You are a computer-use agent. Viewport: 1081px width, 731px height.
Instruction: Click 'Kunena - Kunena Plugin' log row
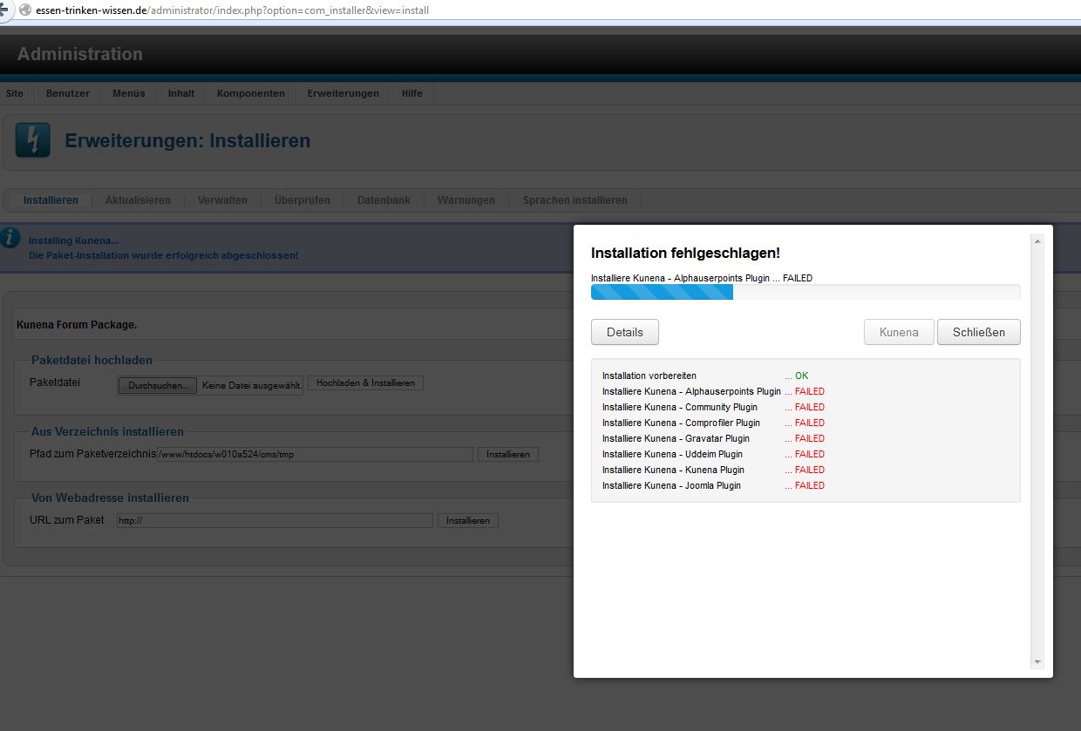pos(673,470)
